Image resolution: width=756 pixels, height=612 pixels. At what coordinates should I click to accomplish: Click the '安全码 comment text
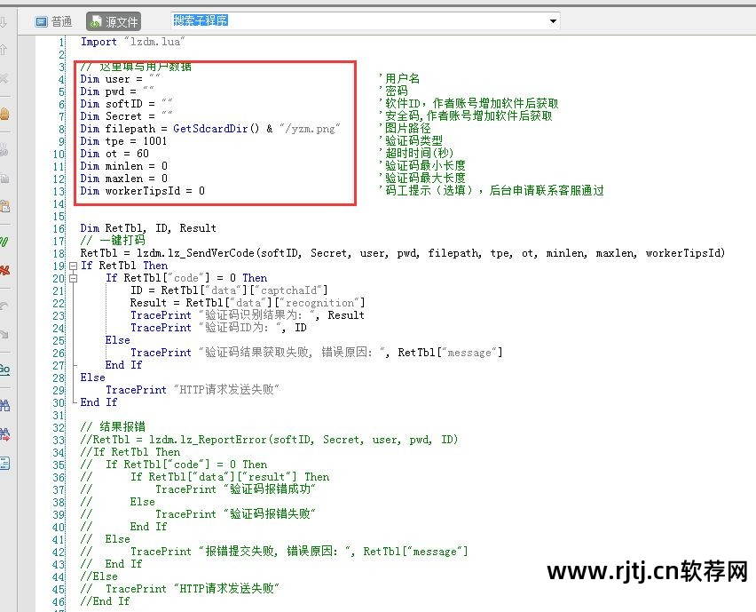(466, 115)
